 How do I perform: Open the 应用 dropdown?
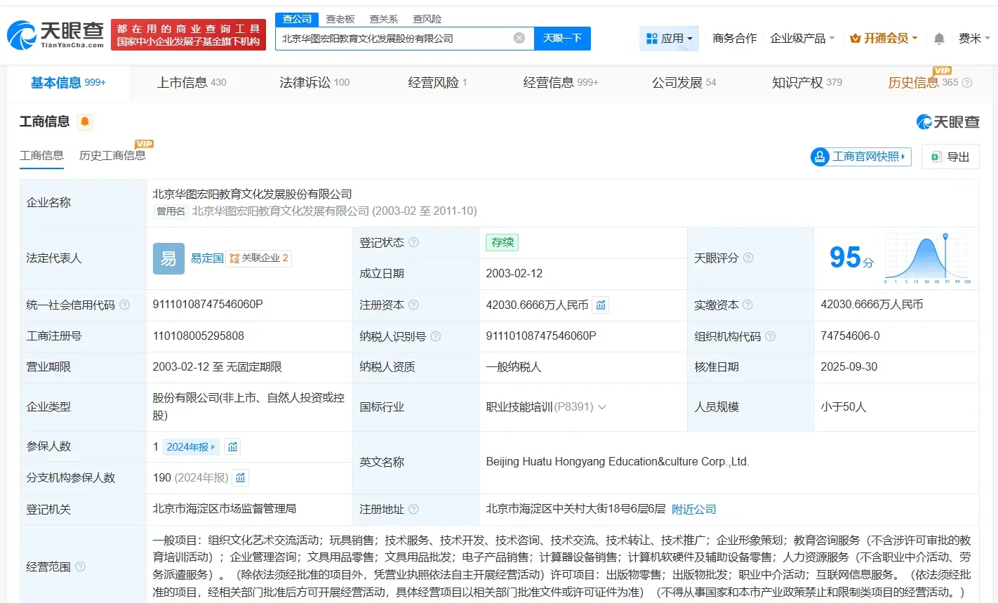pyautogui.click(x=669, y=39)
